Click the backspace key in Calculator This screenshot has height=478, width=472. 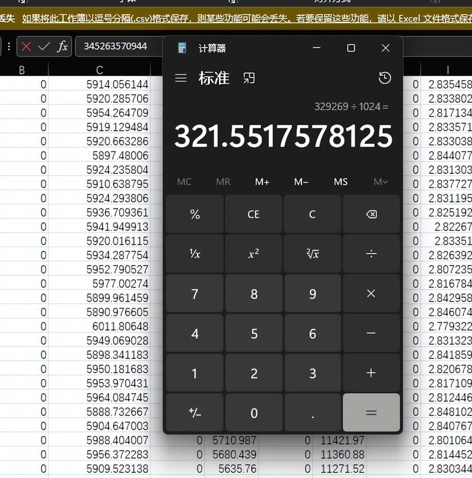click(x=371, y=215)
